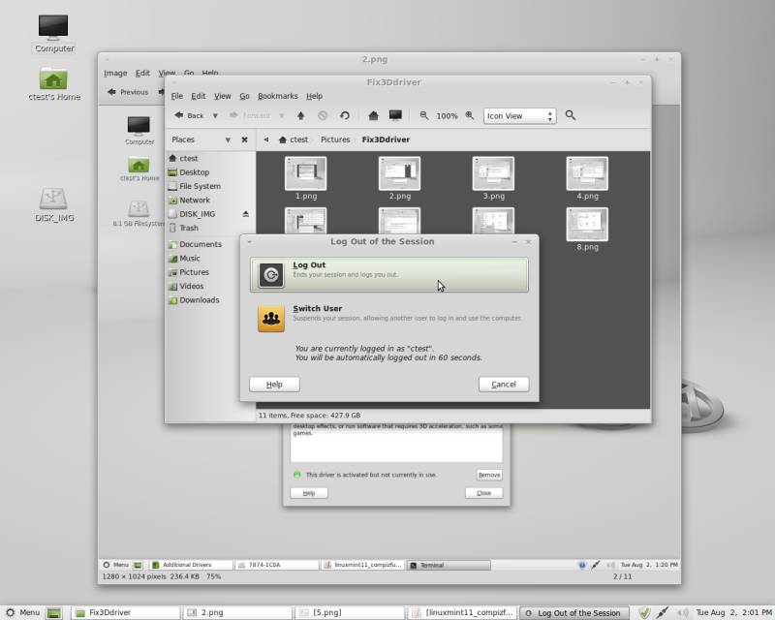The width and height of the screenshot is (775, 620).
Task: Eject the DISK_IMG volume
Action: (246, 214)
